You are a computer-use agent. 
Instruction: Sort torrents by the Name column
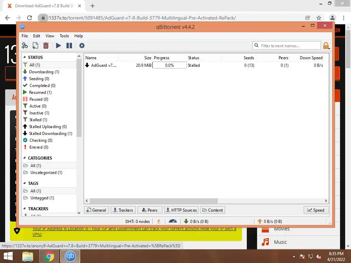(101, 58)
